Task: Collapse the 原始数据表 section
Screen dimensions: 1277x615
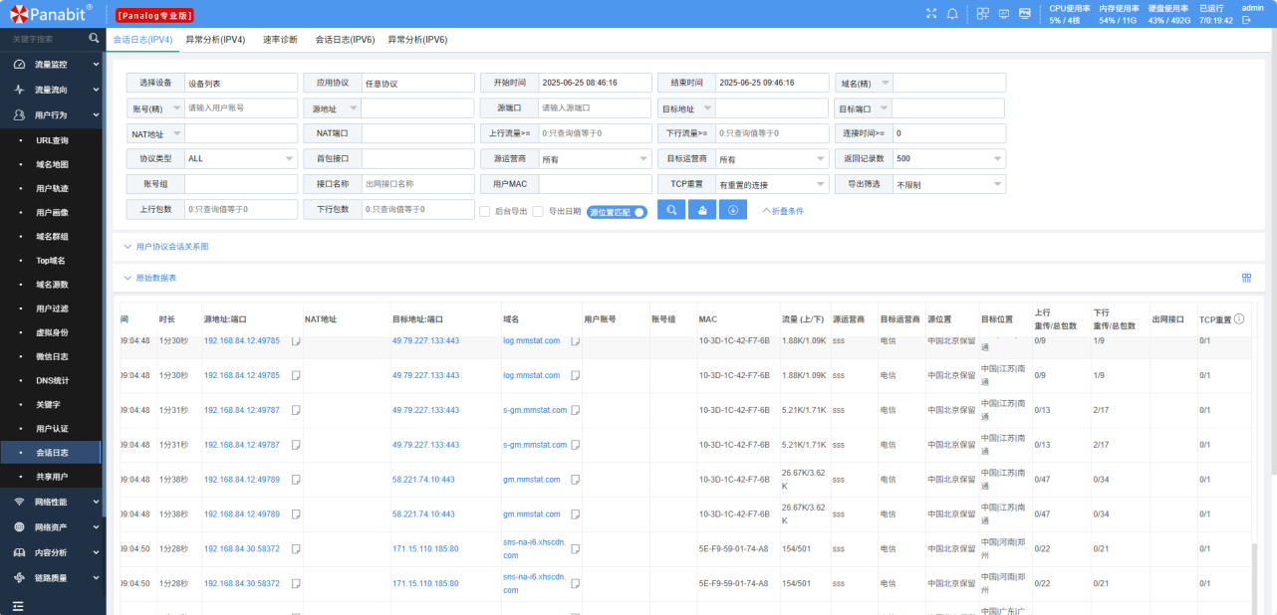Action: tap(150, 278)
